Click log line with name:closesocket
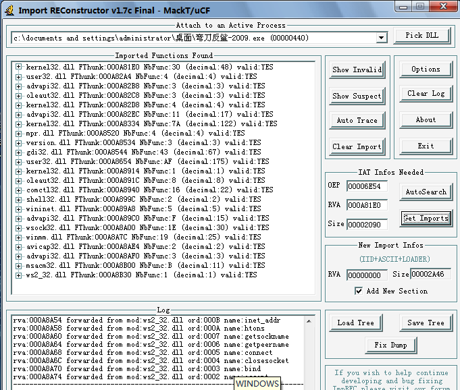Viewport: 460px width, 390px height. (x=151, y=360)
